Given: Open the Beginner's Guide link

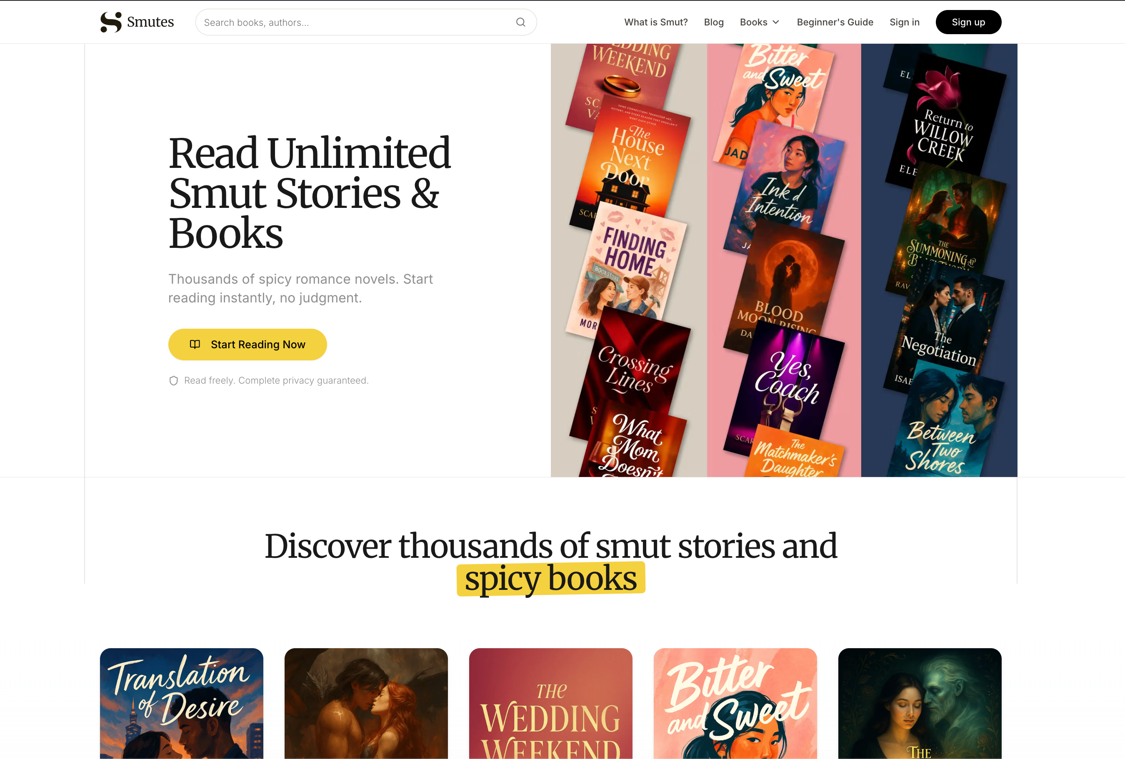Looking at the screenshot, I should 835,22.
